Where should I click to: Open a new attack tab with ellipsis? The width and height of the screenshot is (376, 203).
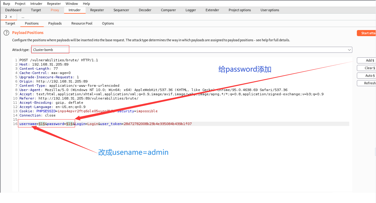(23, 17)
